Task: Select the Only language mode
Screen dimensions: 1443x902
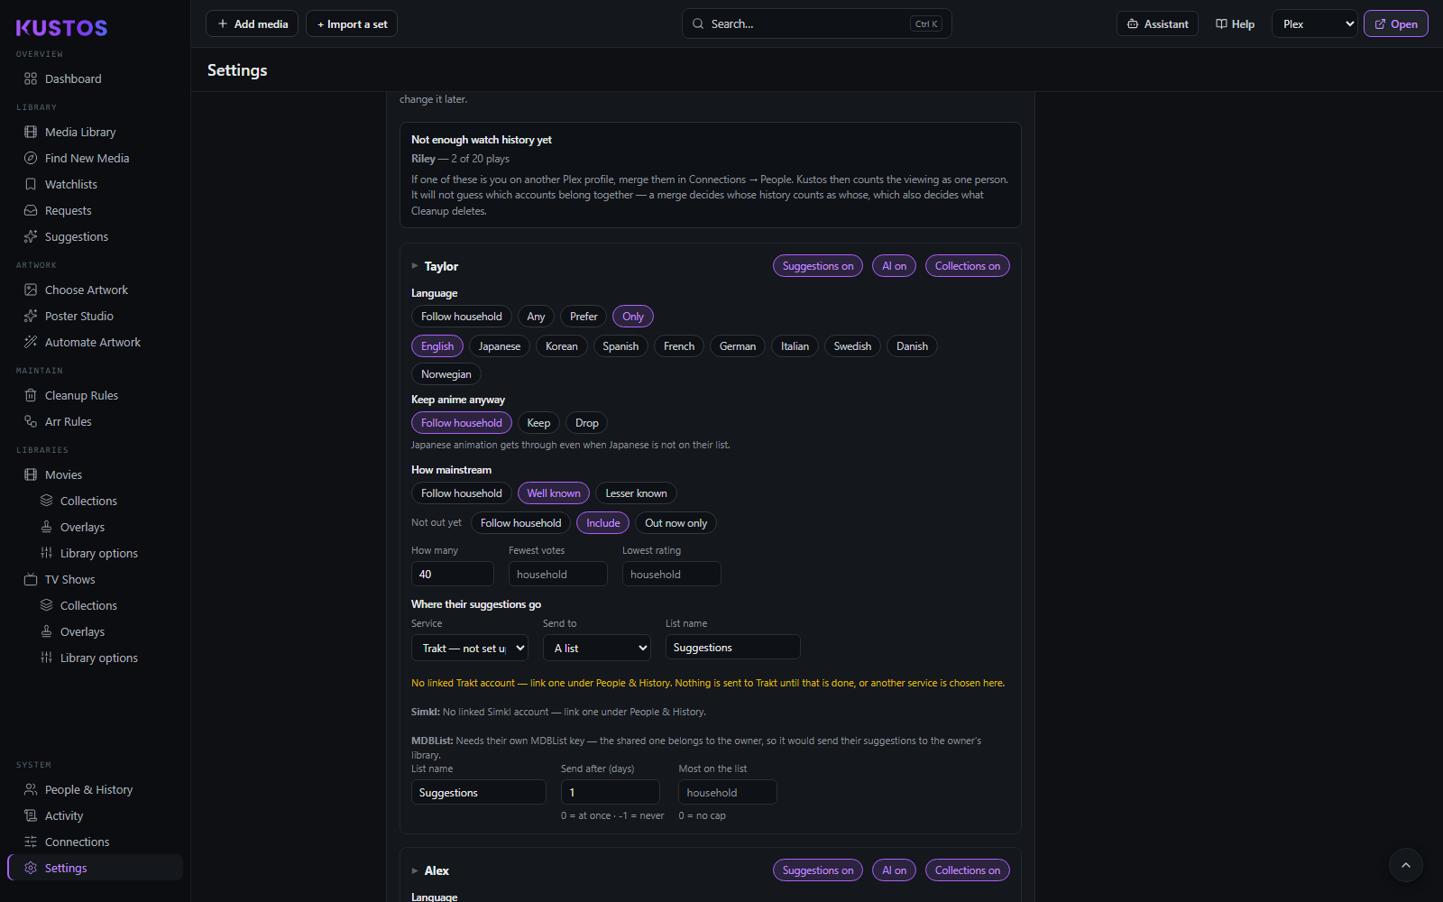Action: coord(633,317)
